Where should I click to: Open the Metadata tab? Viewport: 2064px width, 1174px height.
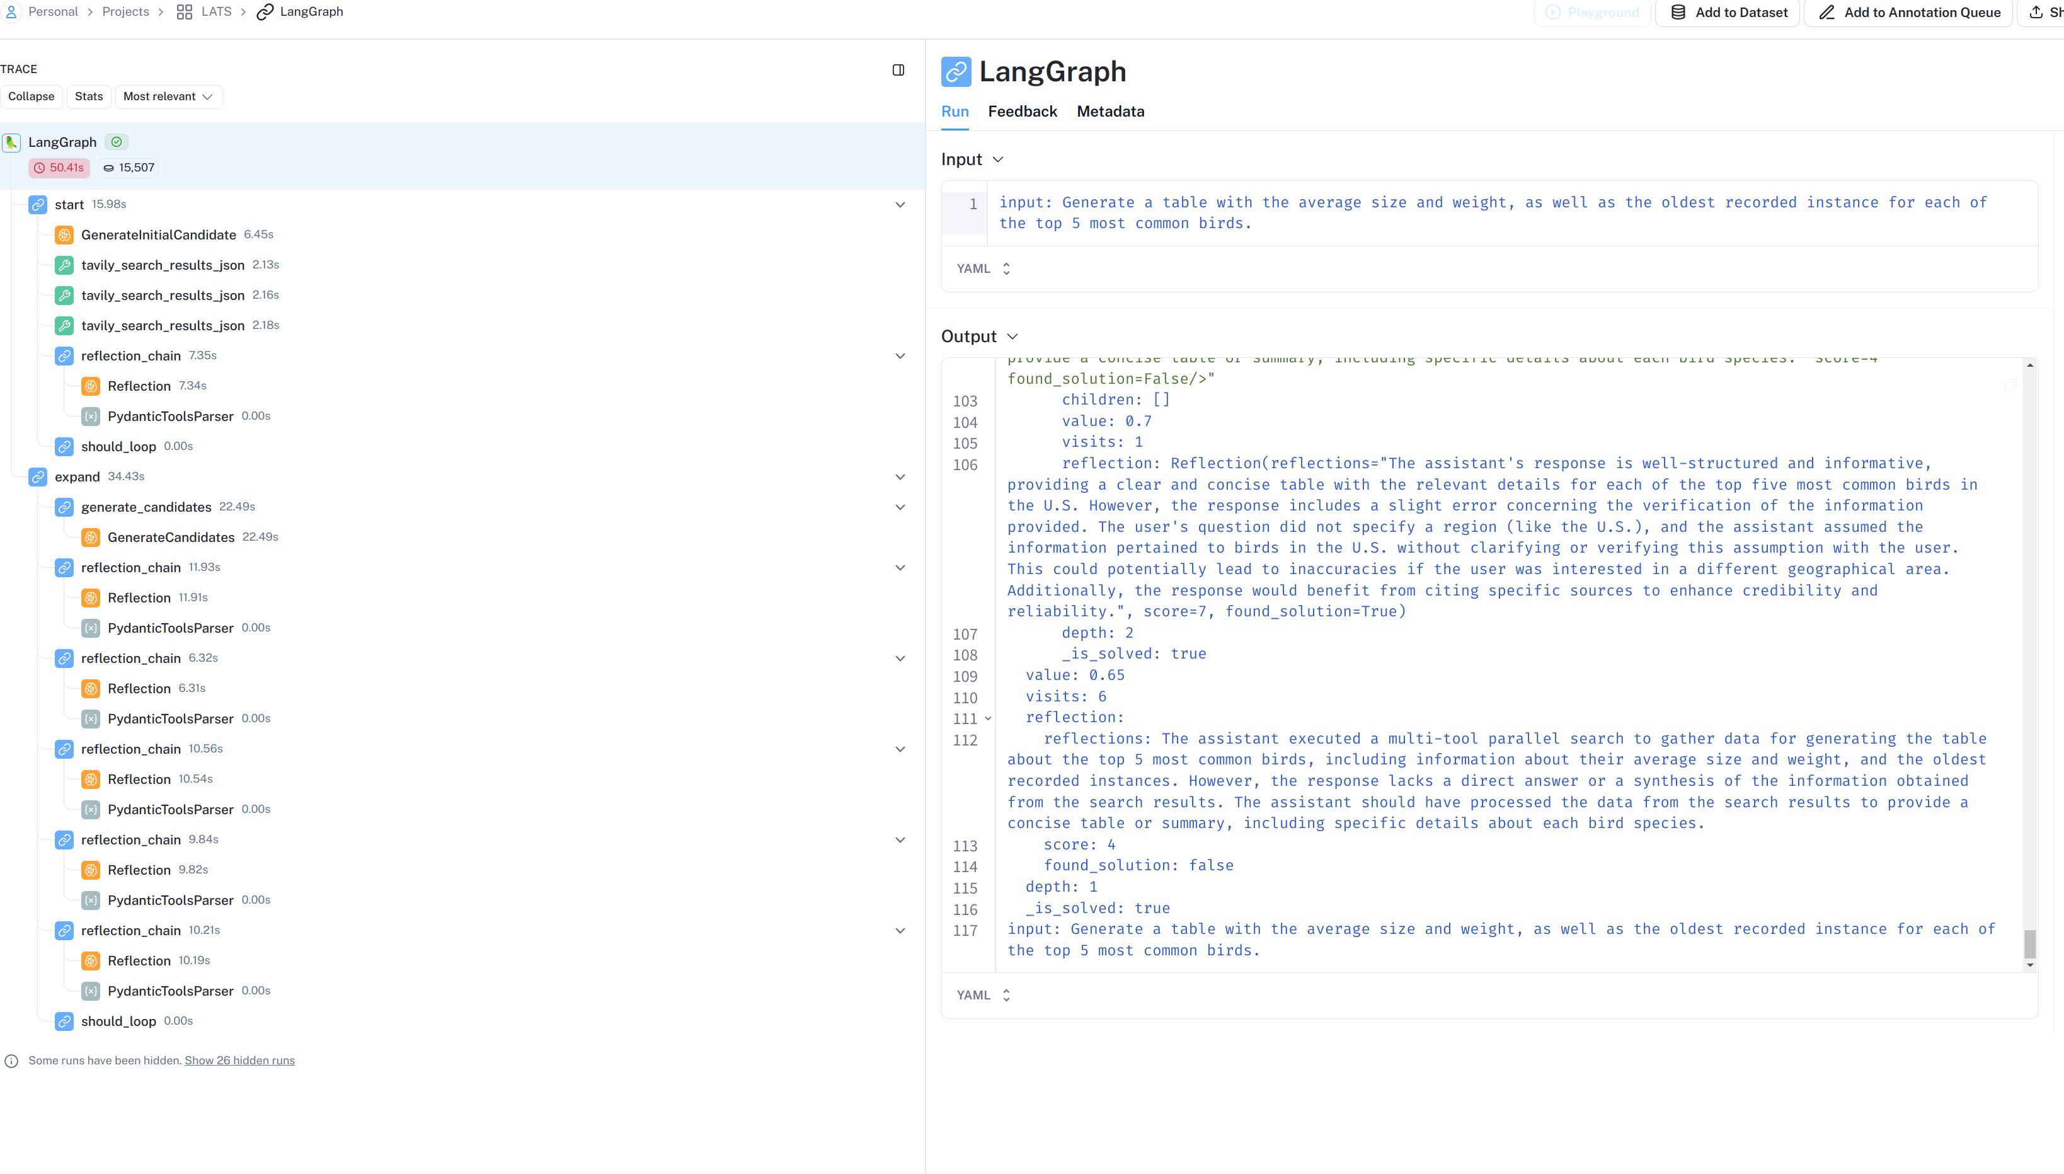pyautogui.click(x=1109, y=112)
